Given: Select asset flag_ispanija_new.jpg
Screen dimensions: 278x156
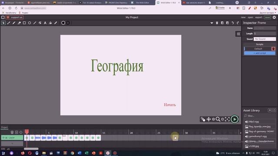Looking at the screenshot, I should (x=260, y=127).
